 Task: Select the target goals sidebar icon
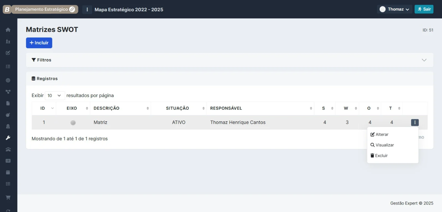point(8,80)
